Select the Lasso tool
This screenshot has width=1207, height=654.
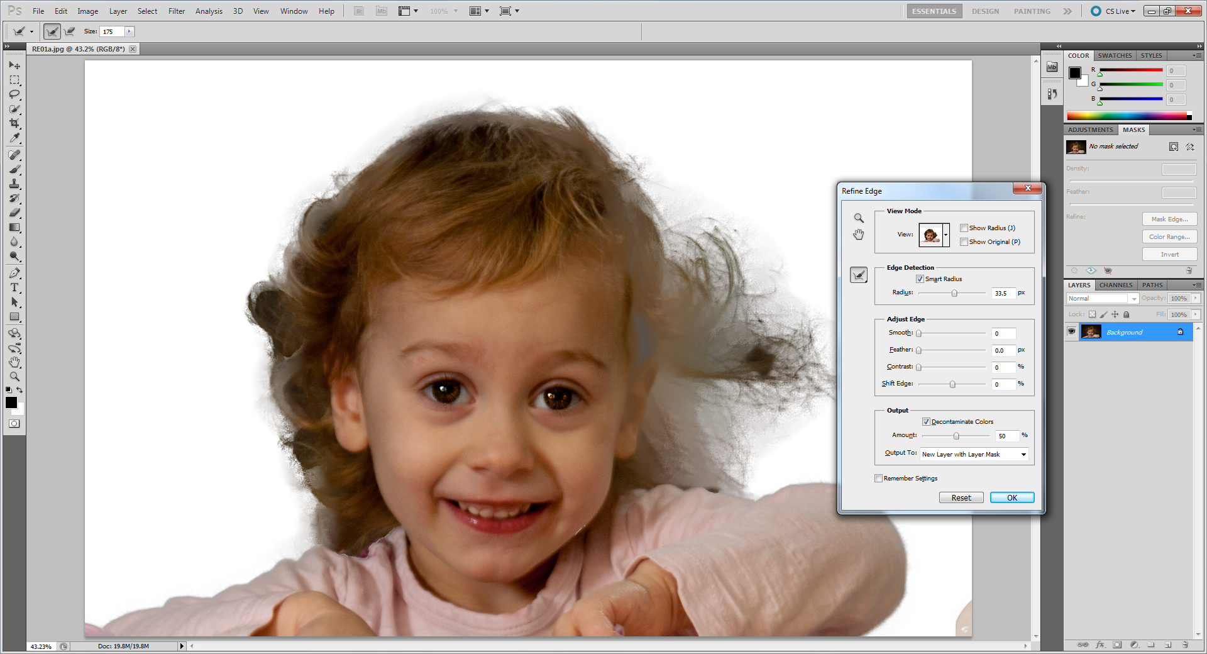coord(14,94)
